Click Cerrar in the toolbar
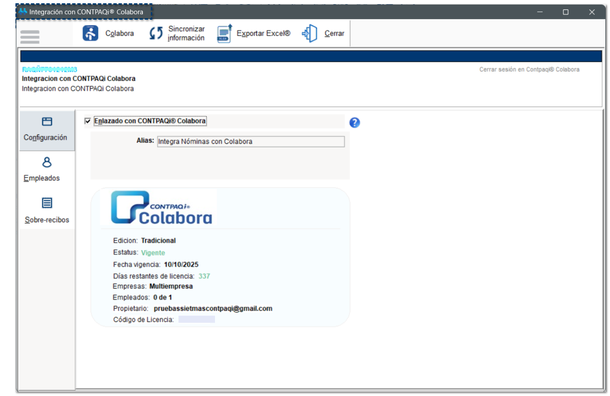Screen dimensions: 610x396 coord(335,33)
